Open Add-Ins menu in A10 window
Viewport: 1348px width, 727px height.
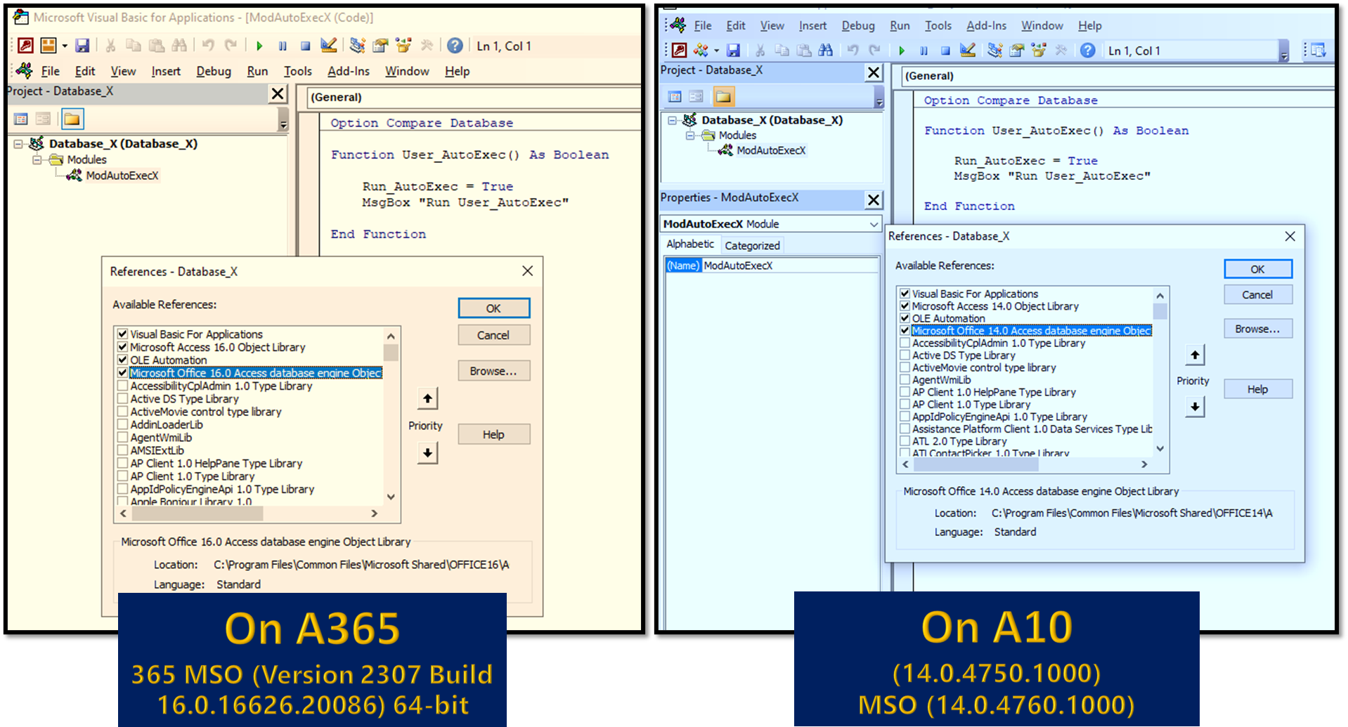pyautogui.click(x=986, y=26)
